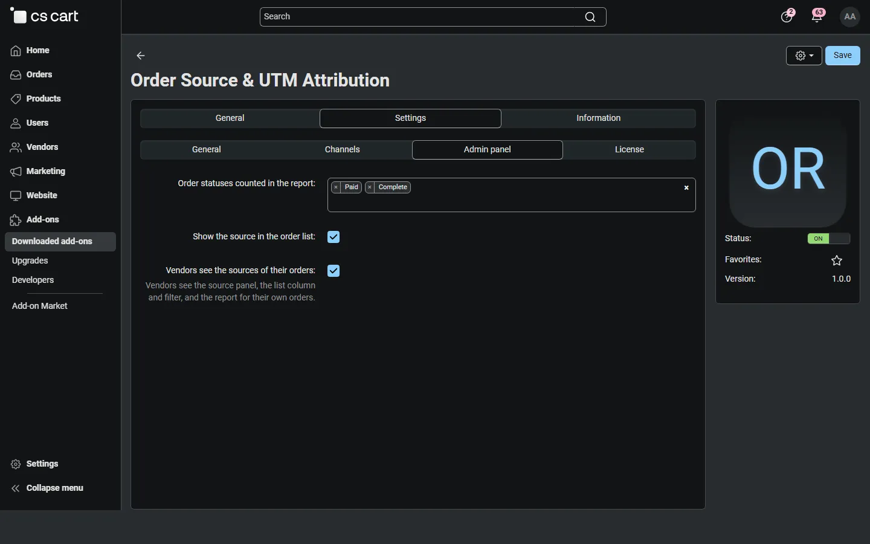Click the CS-Cart logo

(x=45, y=16)
